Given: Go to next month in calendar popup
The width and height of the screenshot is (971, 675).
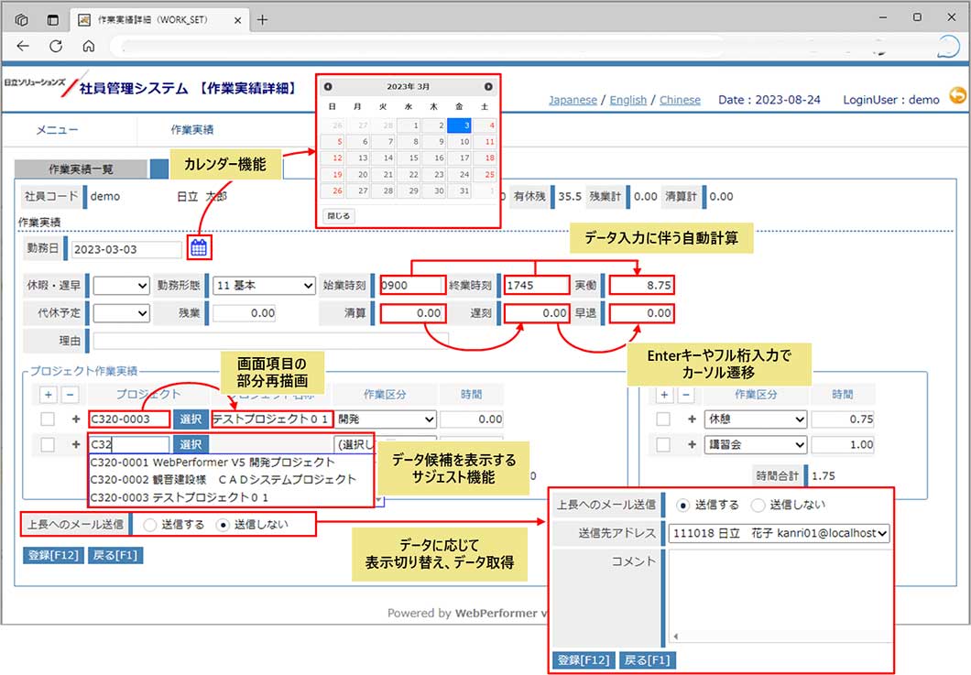Looking at the screenshot, I should [x=488, y=87].
